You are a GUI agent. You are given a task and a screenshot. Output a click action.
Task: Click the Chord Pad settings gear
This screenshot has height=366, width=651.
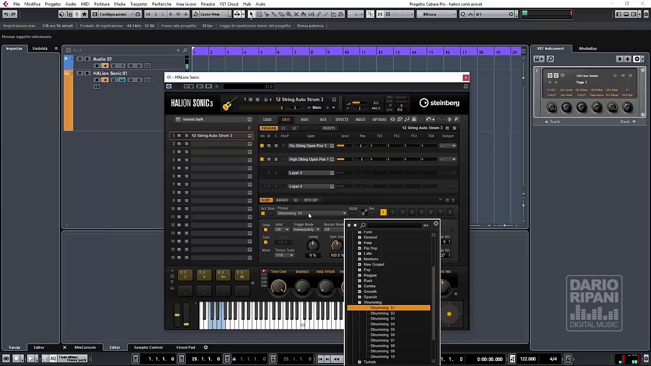(x=205, y=347)
